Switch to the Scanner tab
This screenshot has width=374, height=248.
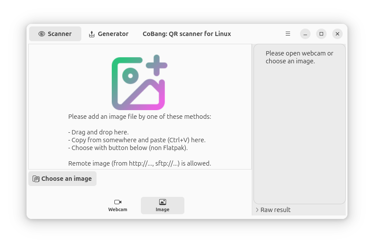tap(55, 34)
